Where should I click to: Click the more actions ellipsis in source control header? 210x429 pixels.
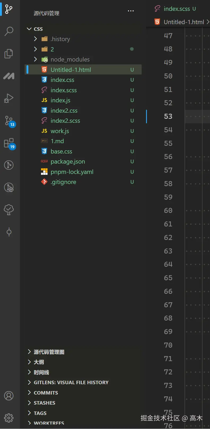[x=131, y=11]
